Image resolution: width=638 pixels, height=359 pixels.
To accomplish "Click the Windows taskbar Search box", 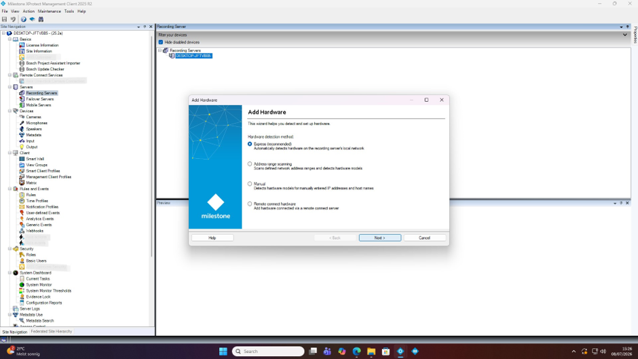I will click(x=268, y=352).
